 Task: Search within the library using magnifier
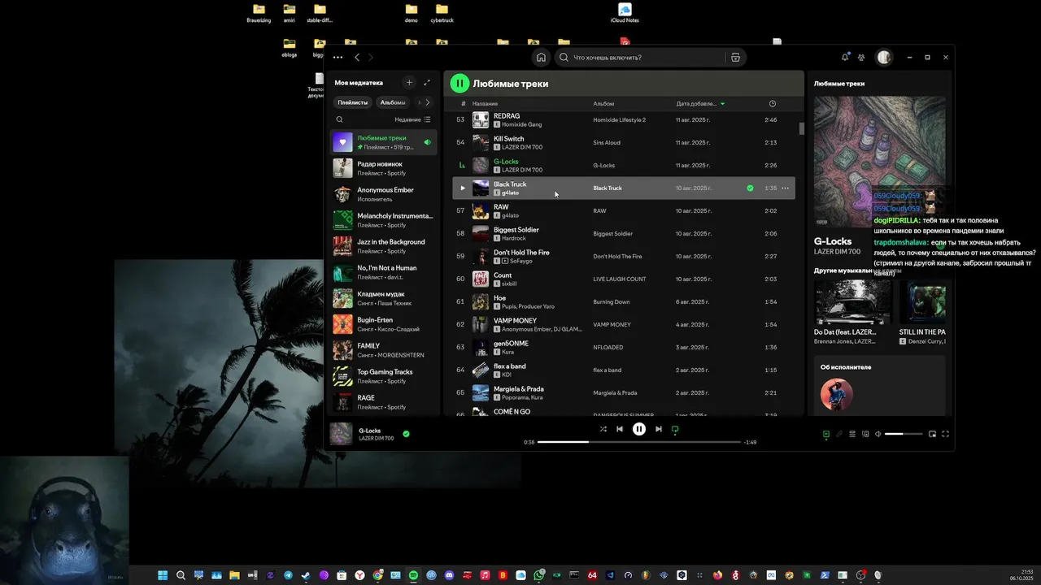340,119
